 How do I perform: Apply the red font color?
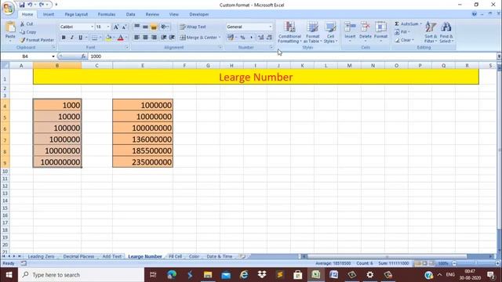(x=120, y=38)
